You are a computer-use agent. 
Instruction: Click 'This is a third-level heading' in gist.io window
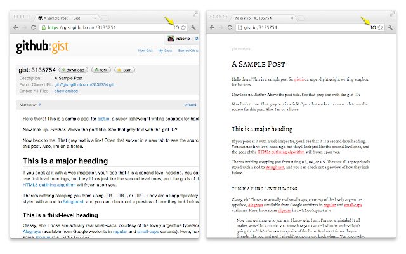tap(265, 189)
